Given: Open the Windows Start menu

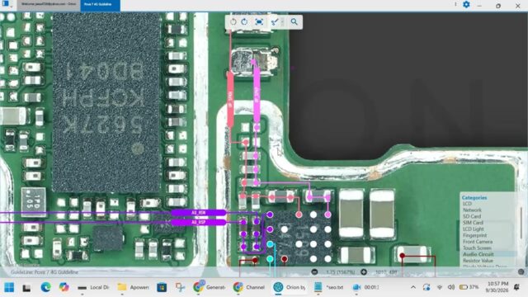Looking at the screenshot, I should 9,287.
